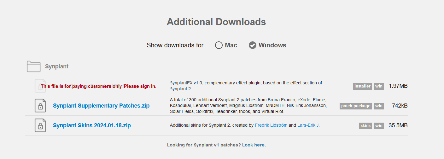Click the 35.5MB file size text
Screen dimensions: 444x159
pyautogui.click(x=398, y=125)
